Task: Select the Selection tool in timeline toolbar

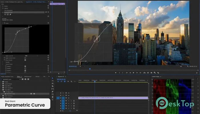Action: coord(53,78)
